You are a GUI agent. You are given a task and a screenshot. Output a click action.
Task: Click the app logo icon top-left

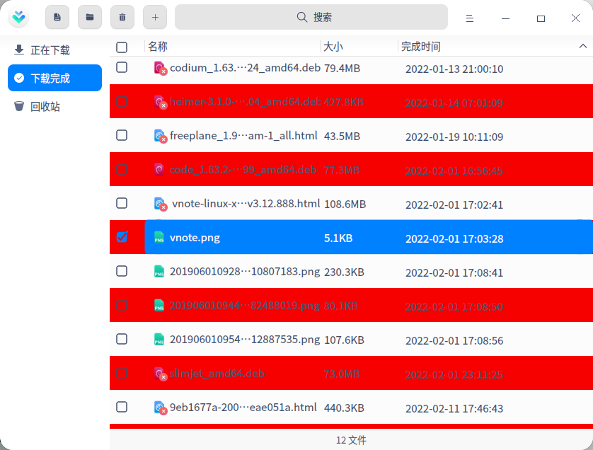18,18
